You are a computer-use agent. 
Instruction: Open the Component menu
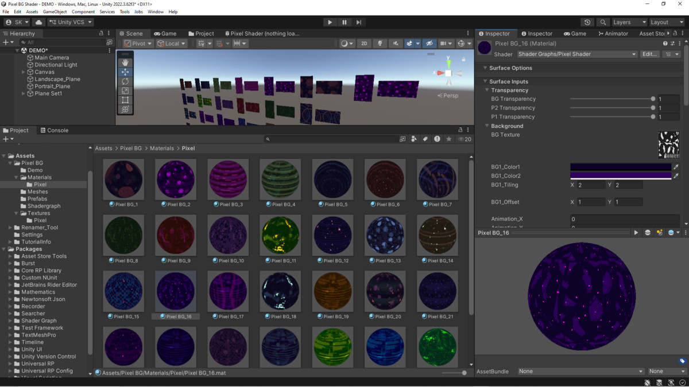tap(83, 11)
